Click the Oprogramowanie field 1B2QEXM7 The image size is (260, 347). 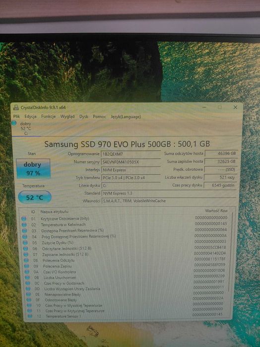point(131,154)
